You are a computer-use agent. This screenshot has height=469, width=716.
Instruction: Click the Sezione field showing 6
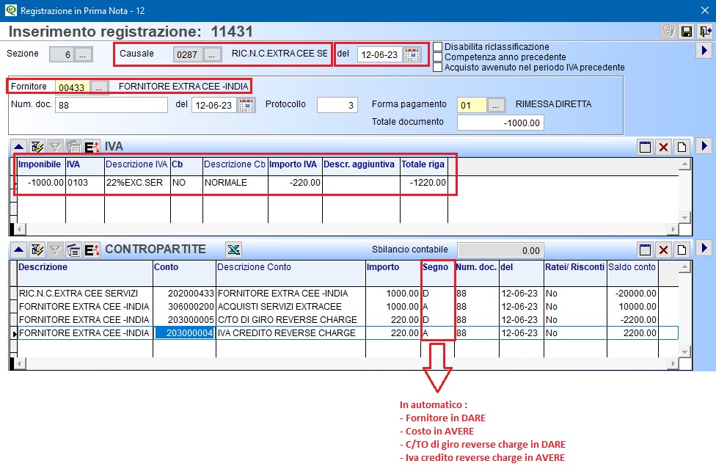[61, 55]
